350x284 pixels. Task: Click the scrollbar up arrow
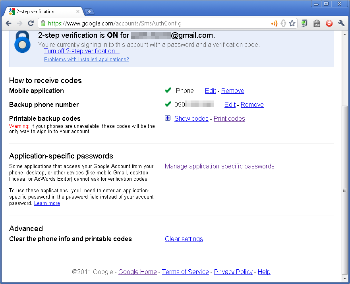pyautogui.click(x=344, y=34)
